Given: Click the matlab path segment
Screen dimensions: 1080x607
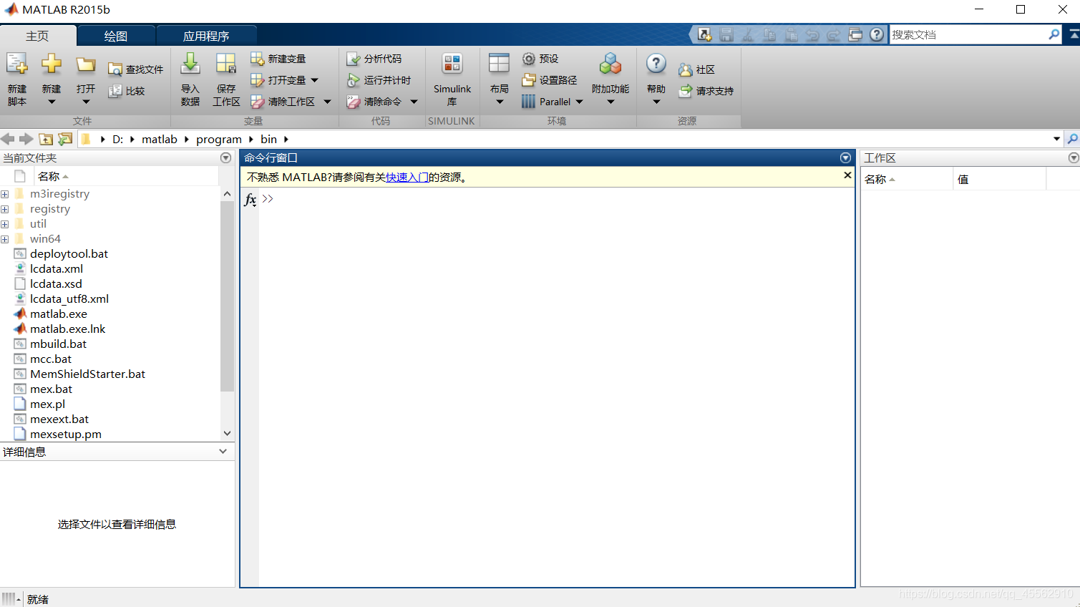Looking at the screenshot, I should click(160, 139).
